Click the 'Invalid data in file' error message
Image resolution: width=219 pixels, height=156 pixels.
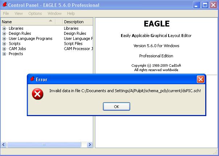[x=125, y=91]
